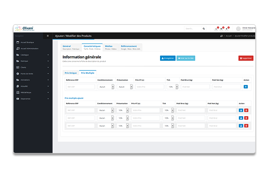Click Poid Net field in new price row
270x178 pixels.
coord(227,87)
